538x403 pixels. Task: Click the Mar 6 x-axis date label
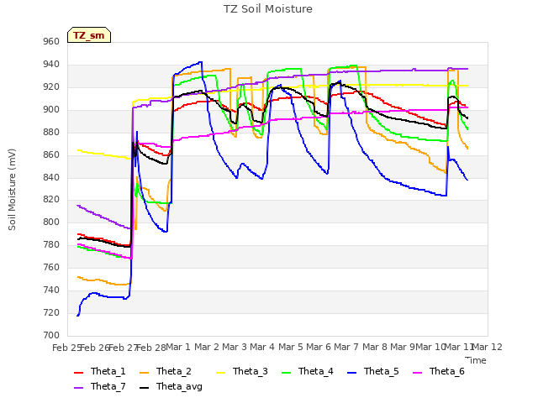(319, 347)
